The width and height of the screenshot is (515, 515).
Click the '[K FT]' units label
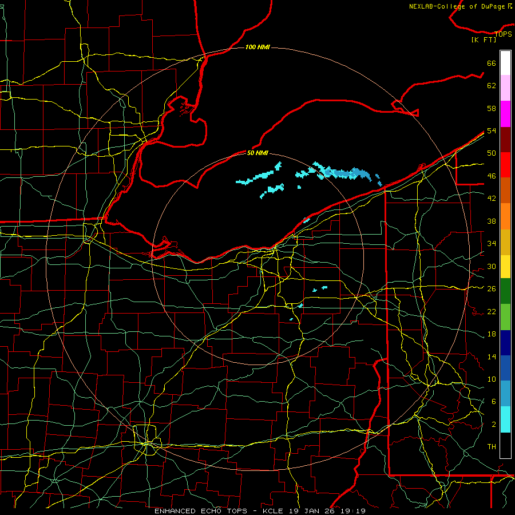tap(484, 39)
